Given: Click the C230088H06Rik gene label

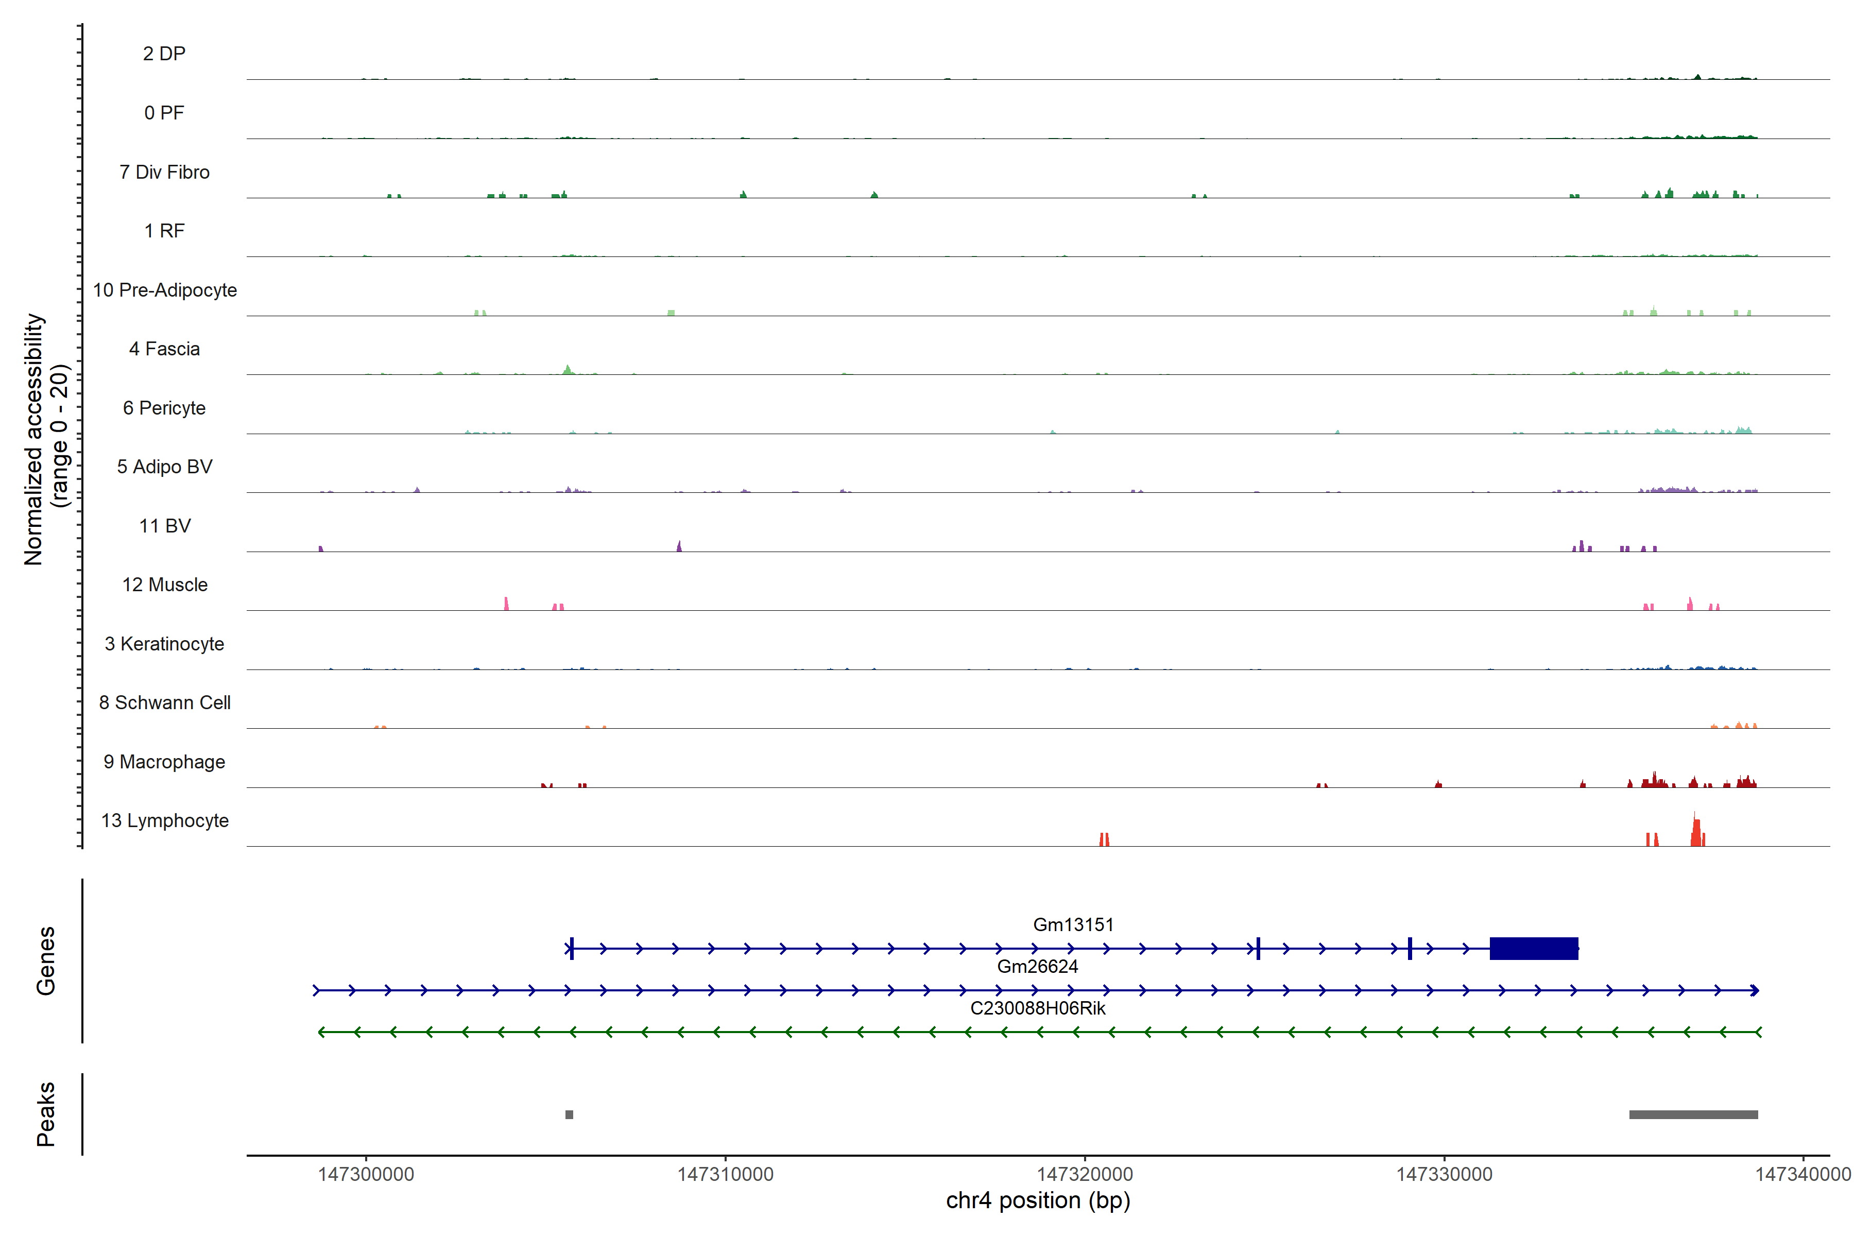Looking at the screenshot, I should tap(1037, 1008).
